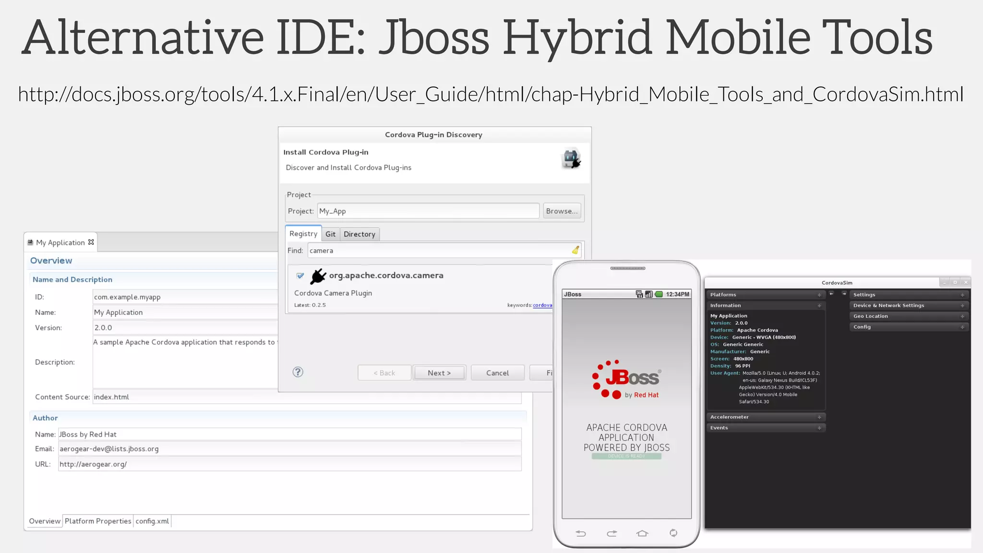Viewport: 983px width, 553px height.
Task: Tap the phone's refresh button
Action: 673,533
